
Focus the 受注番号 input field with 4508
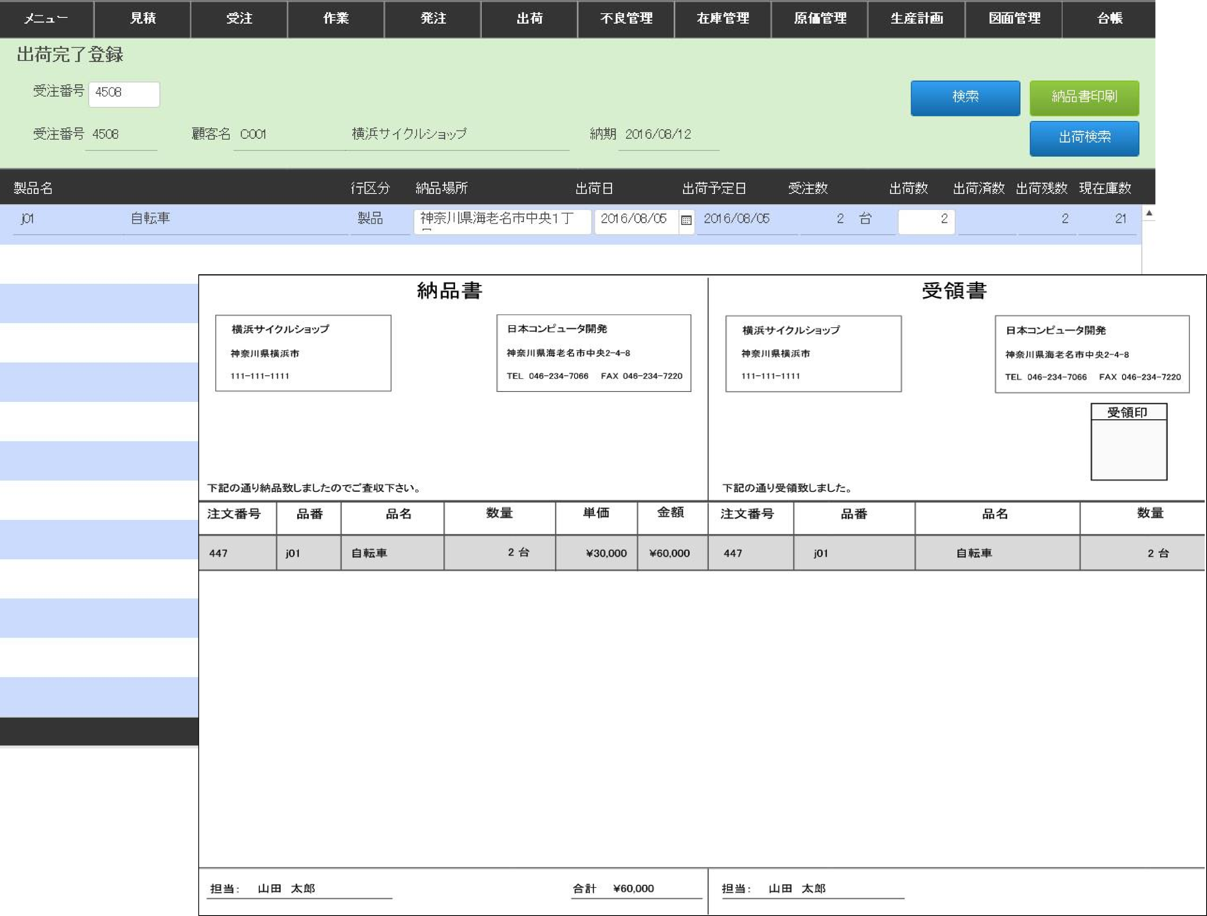[124, 94]
